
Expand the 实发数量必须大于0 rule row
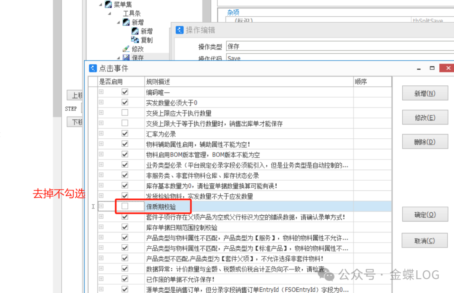point(101,103)
